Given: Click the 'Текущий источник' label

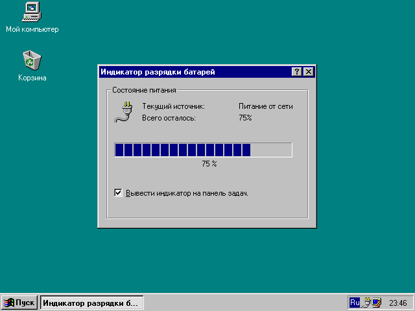Looking at the screenshot, I should 173,106.
